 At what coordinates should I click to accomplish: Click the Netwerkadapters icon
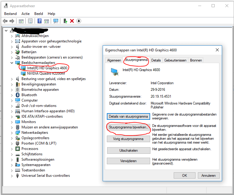[18, 133]
